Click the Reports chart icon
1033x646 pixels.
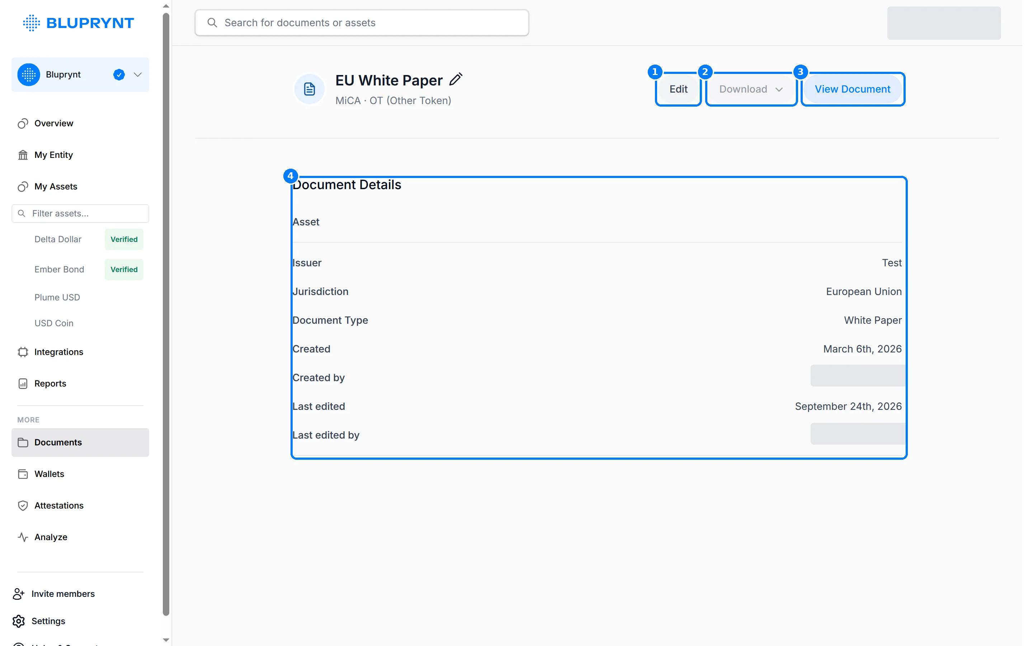click(23, 384)
